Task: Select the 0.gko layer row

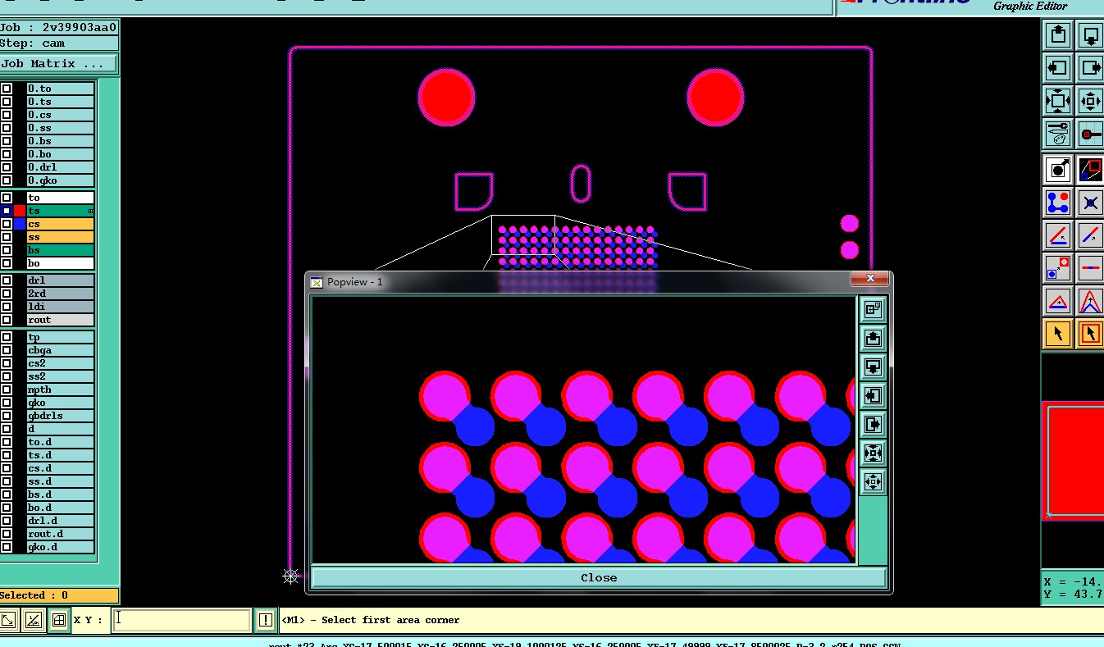Action: coord(61,180)
